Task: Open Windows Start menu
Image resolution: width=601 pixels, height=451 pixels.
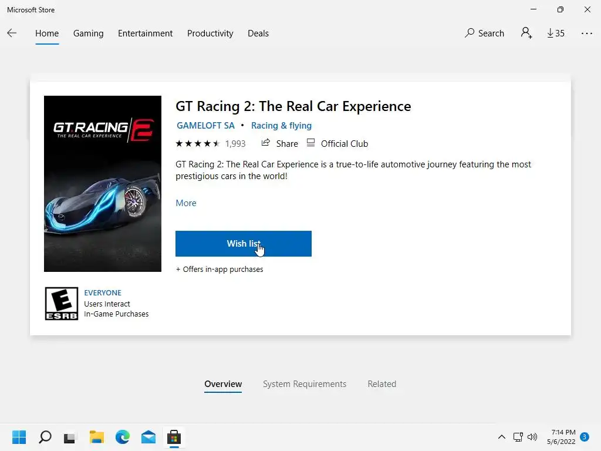Action: pyautogui.click(x=19, y=437)
